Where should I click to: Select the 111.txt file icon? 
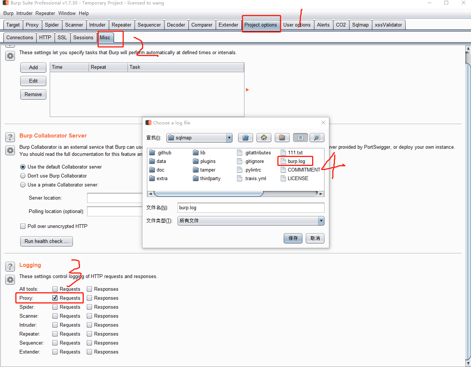283,152
